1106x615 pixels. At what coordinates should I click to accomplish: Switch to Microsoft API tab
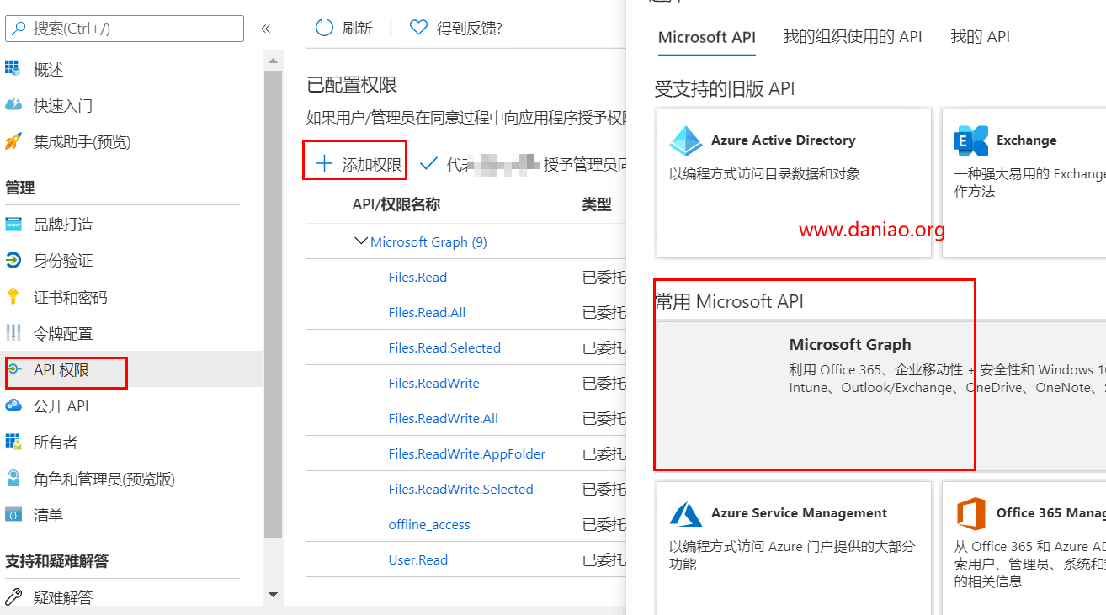point(707,37)
